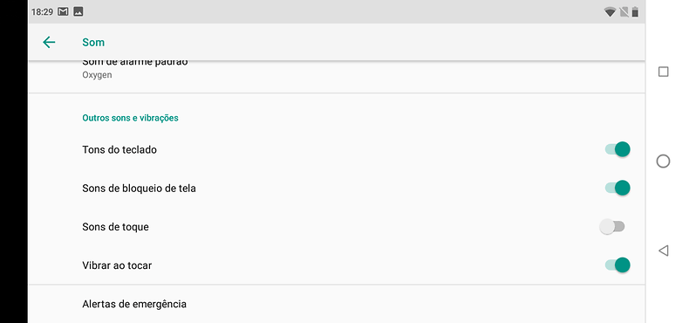Tap the triangle back navigation button

pos(663,251)
